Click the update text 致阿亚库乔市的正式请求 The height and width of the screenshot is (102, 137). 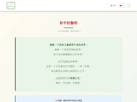pos(73,100)
